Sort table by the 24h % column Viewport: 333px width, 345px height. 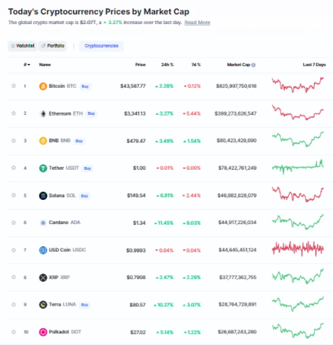[x=167, y=65]
